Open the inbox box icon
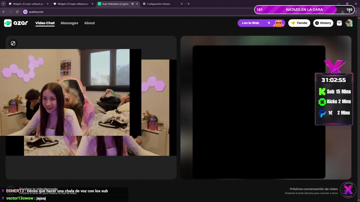Image resolution: width=360 pixels, height=202 pixels. (339, 23)
